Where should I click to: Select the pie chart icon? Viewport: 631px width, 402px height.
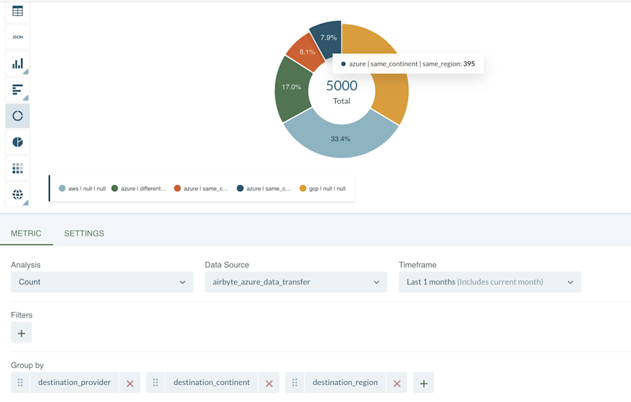pyautogui.click(x=18, y=142)
